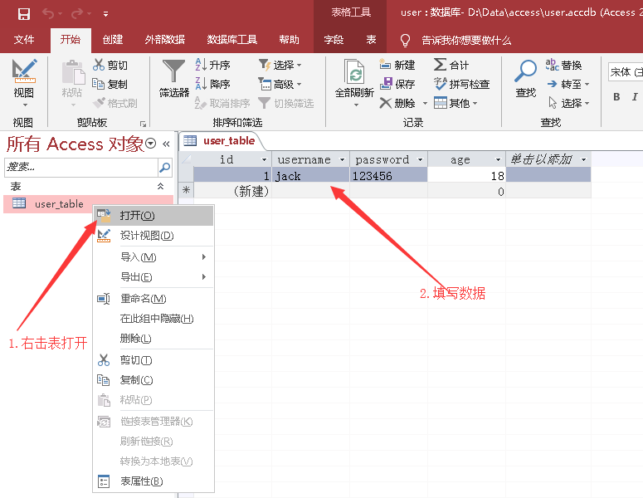643x498 pixels.
Task: Choose 设计视图(D) from the context menu
Action: [153, 236]
